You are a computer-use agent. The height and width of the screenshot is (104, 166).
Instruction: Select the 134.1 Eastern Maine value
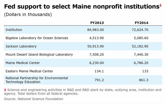click(99, 71)
